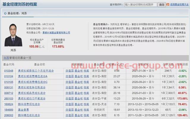The width and height of the screenshot is (190, 119).
Task: Click the portrait photo of 刘苏
Action: [13, 35]
